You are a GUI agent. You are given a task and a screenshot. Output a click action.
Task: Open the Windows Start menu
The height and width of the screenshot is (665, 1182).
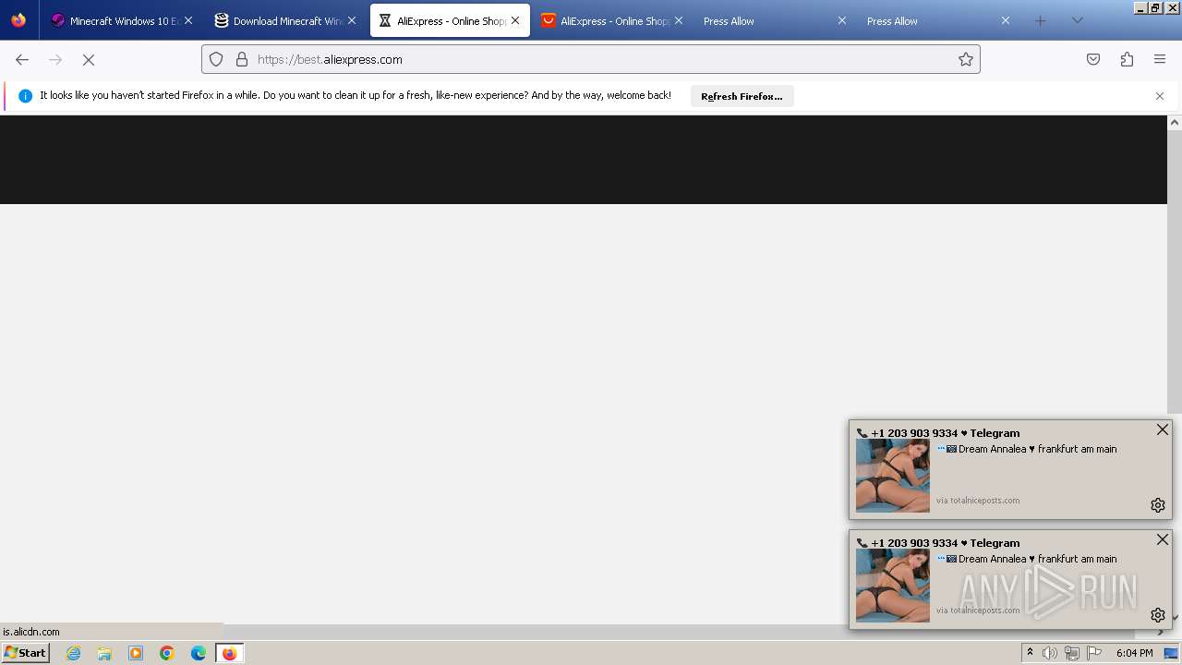point(25,653)
